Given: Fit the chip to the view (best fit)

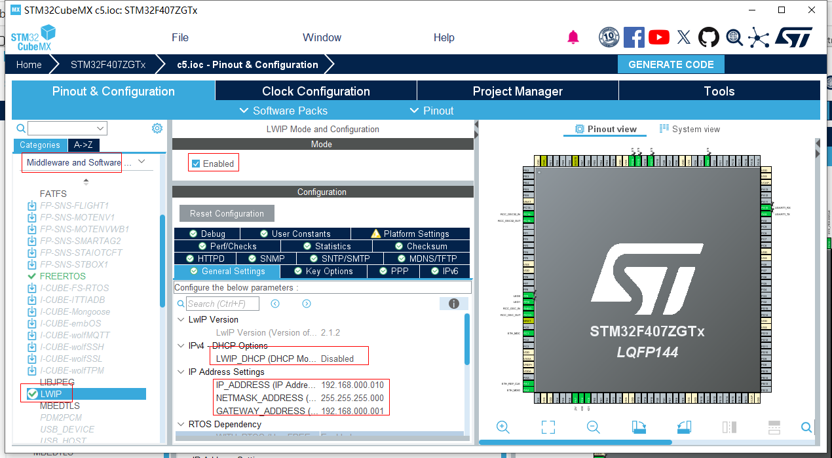Looking at the screenshot, I should (548, 427).
